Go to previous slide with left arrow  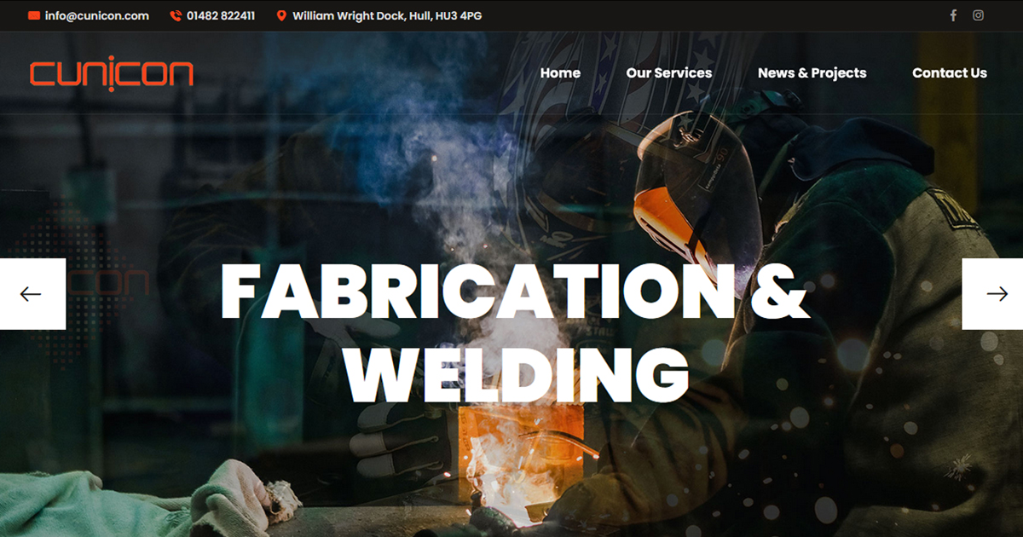pyautogui.click(x=32, y=294)
